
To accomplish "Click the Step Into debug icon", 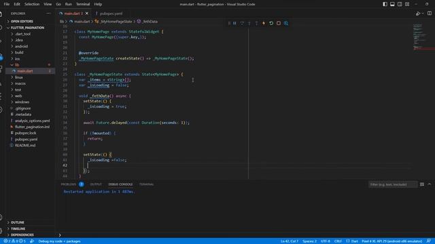I will click(249, 23).
